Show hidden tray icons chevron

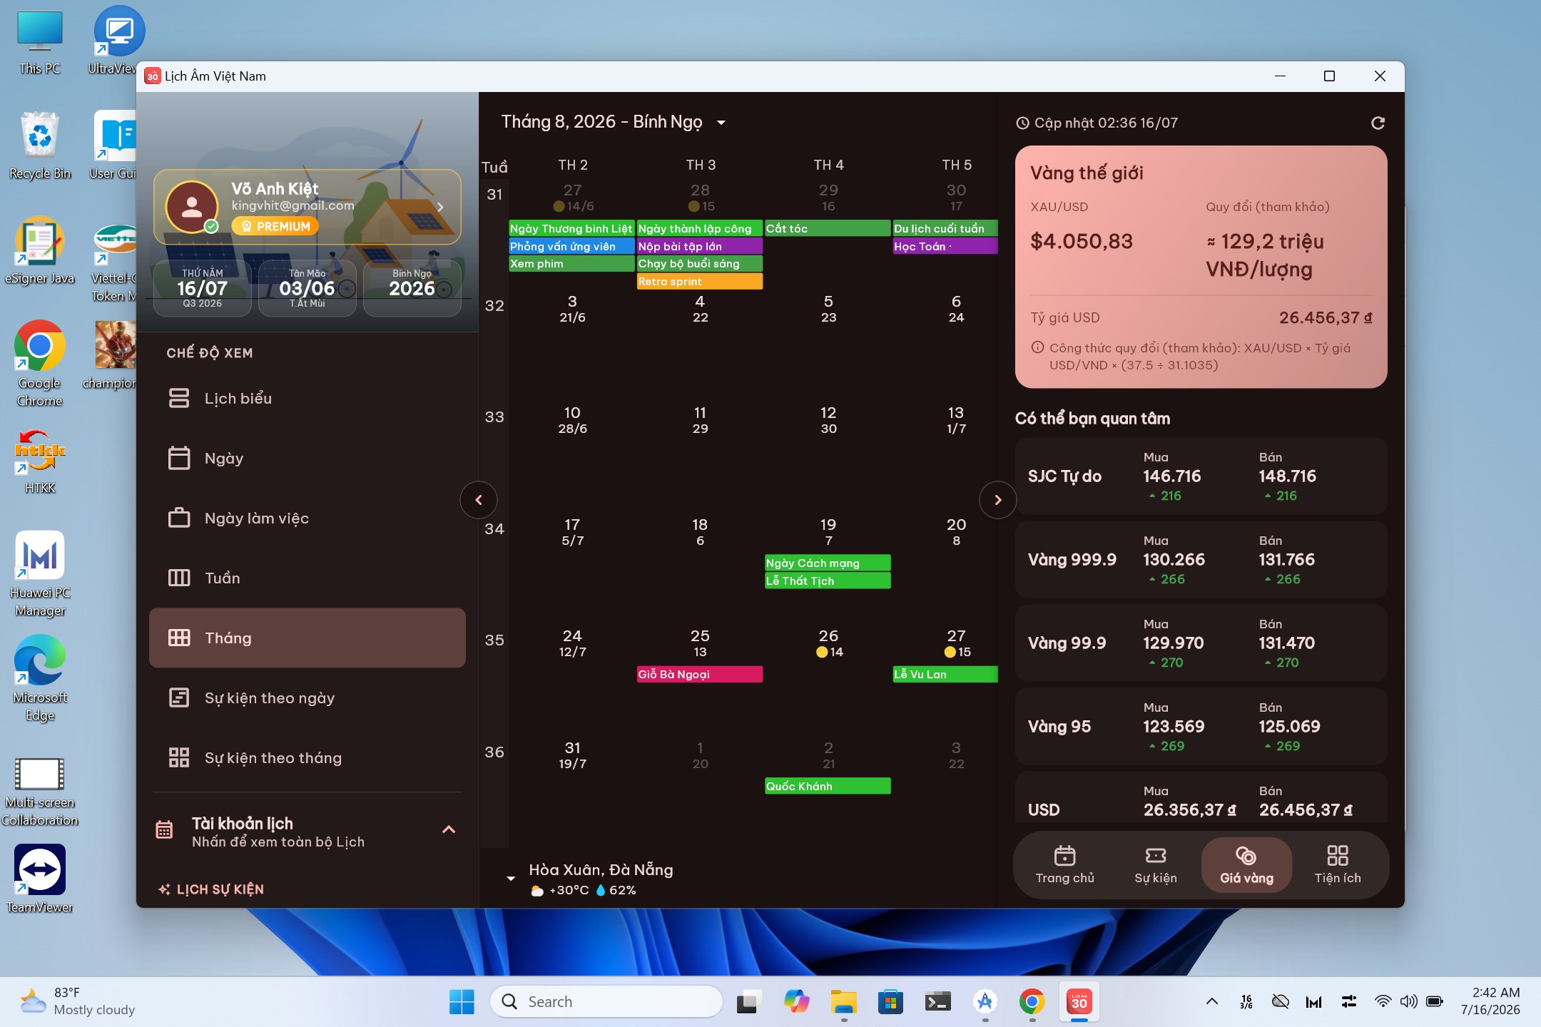point(1211,1001)
